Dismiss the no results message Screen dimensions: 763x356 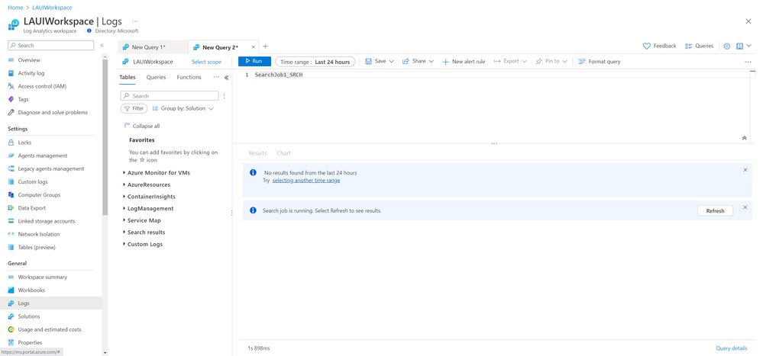pyautogui.click(x=745, y=170)
